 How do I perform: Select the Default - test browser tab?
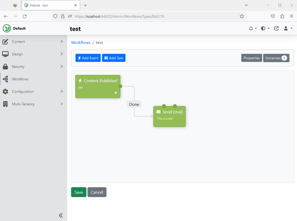[51, 5]
